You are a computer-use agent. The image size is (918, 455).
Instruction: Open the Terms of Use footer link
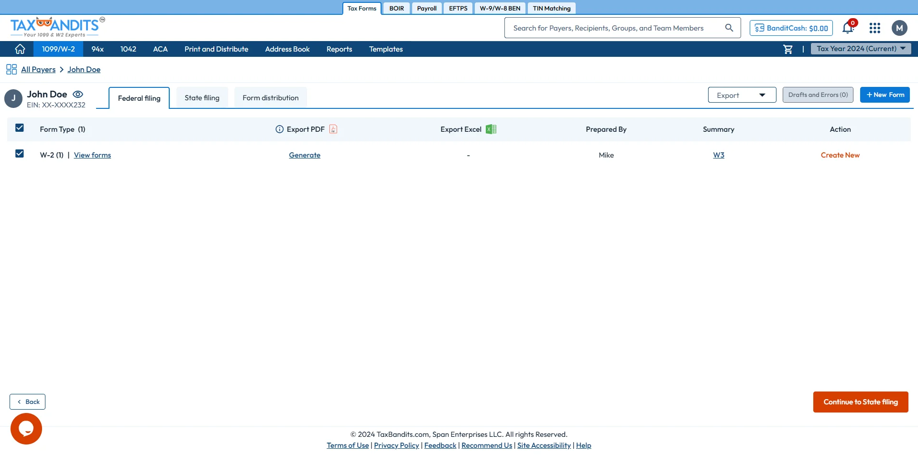[348, 445]
